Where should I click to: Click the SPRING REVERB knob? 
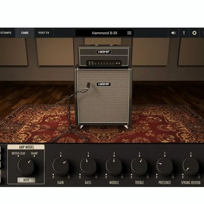(x=190, y=166)
